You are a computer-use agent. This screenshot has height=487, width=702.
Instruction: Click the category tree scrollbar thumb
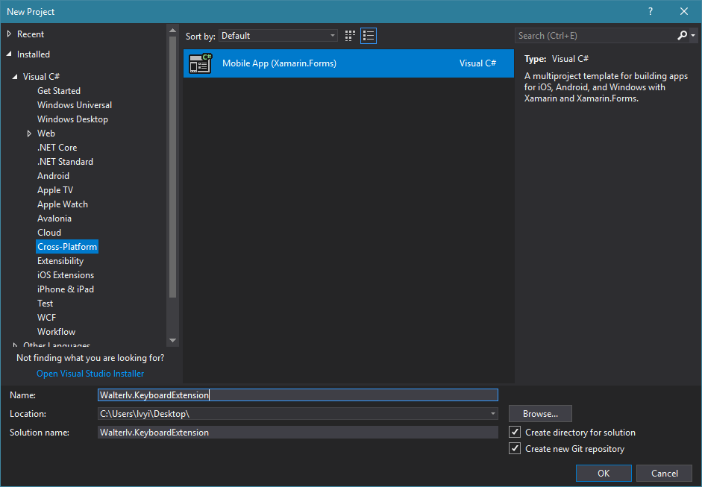tap(172, 167)
